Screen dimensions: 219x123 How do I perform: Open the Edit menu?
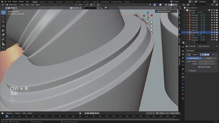tap(9, 2)
